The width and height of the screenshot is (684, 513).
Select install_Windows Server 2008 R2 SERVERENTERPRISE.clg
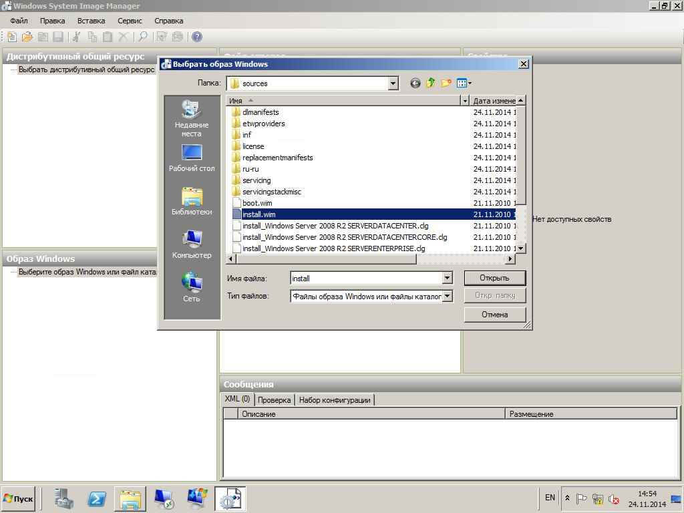[334, 248]
